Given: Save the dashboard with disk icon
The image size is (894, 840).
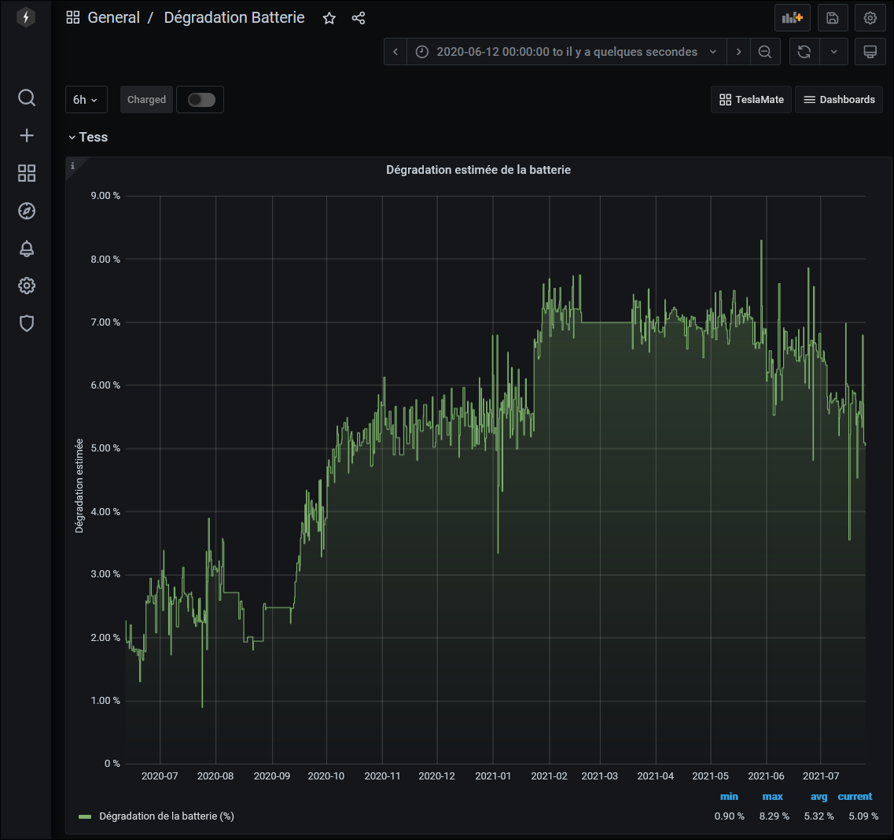Looking at the screenshot, I should coord(833,18).
